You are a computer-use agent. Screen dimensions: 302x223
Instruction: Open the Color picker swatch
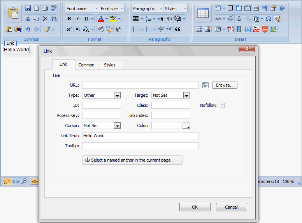[x=186, y=125]
